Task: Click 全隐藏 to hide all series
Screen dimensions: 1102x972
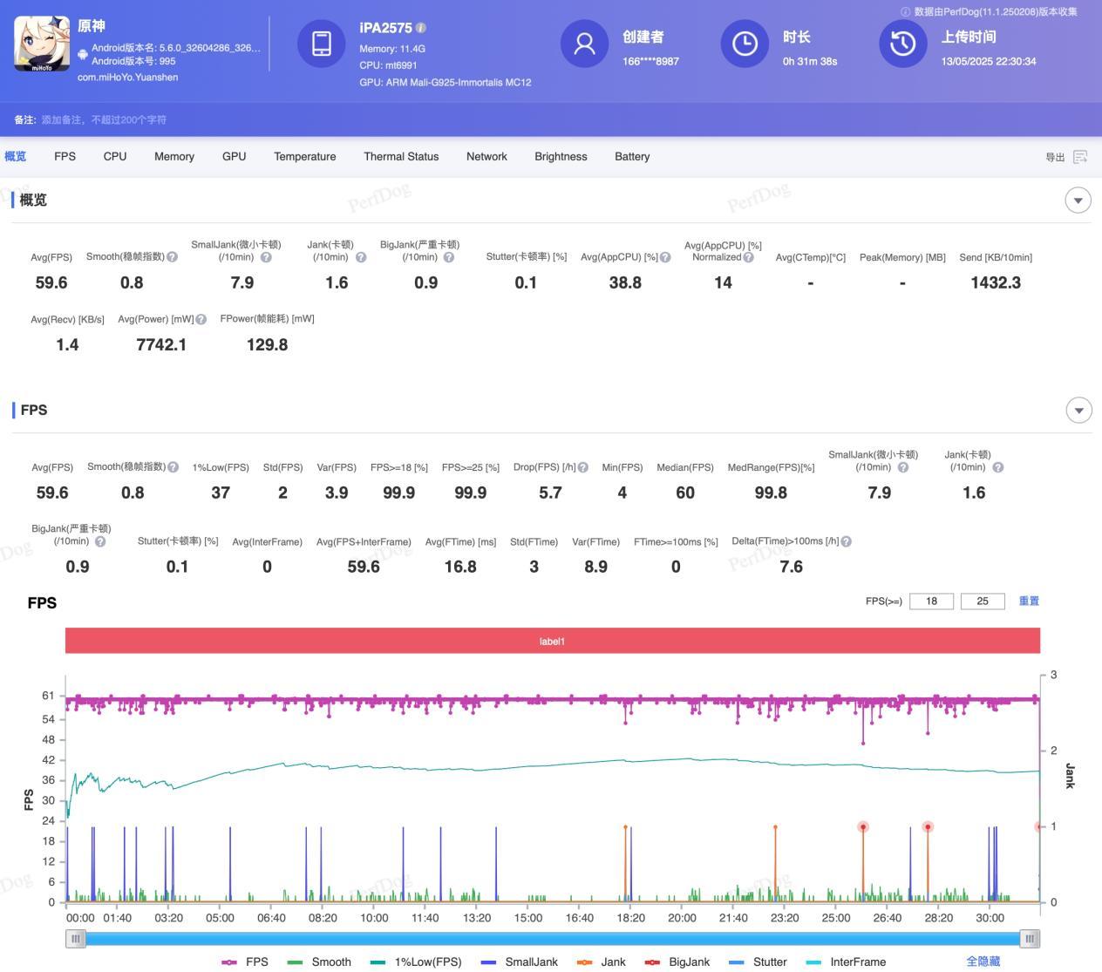Action: click(x=983, y=962)
